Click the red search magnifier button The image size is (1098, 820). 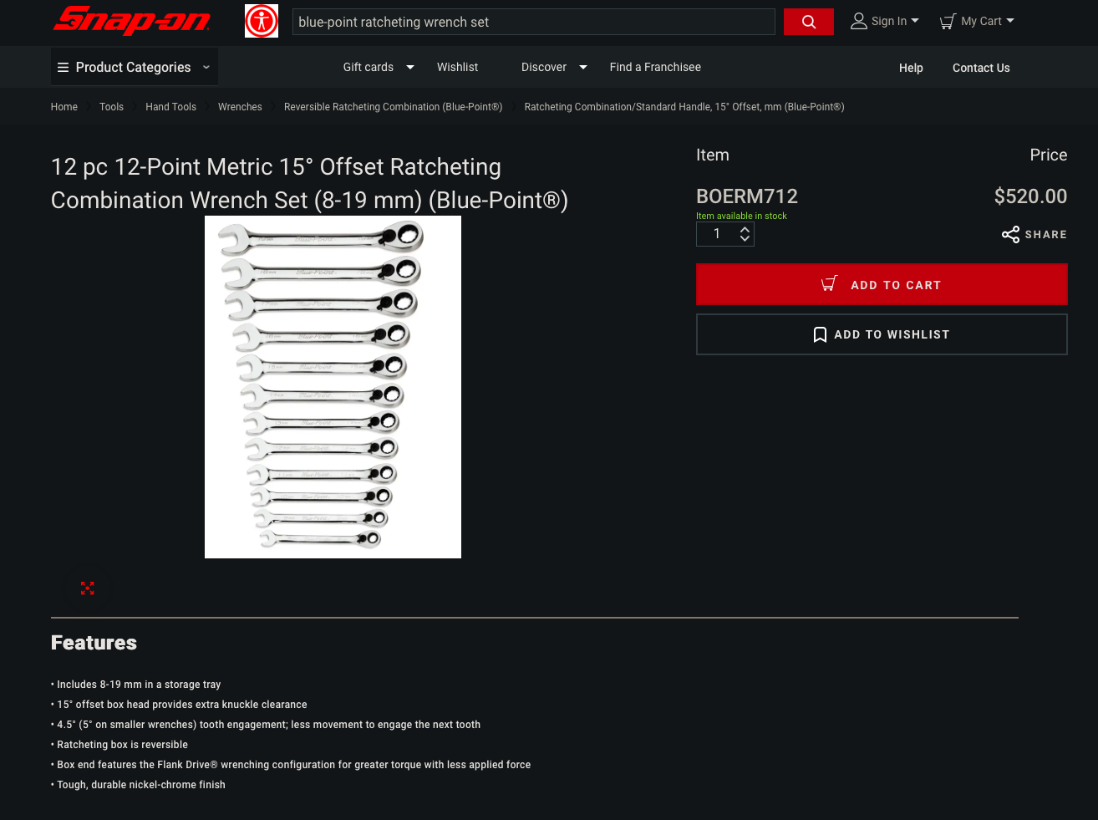tap(808, 22)
